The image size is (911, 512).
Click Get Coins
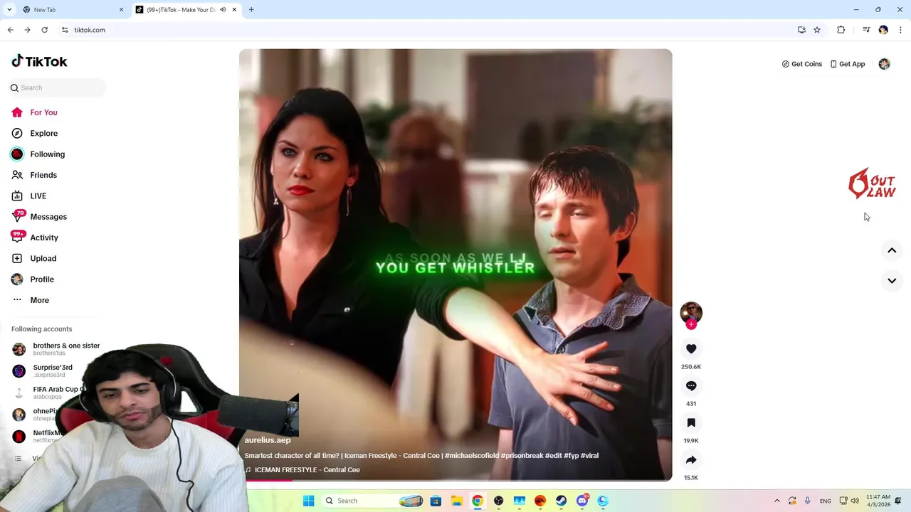pyautogui.click(x=801, y=64)
